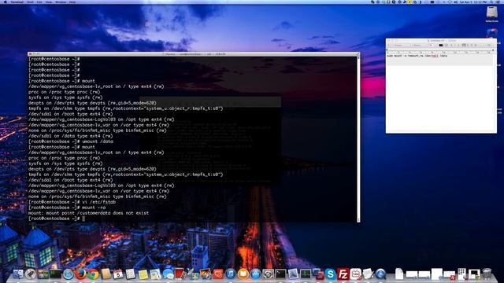Screen dimensions: 504x283
Task: Open System Preferences from the Dock
Action: [268, 274]
